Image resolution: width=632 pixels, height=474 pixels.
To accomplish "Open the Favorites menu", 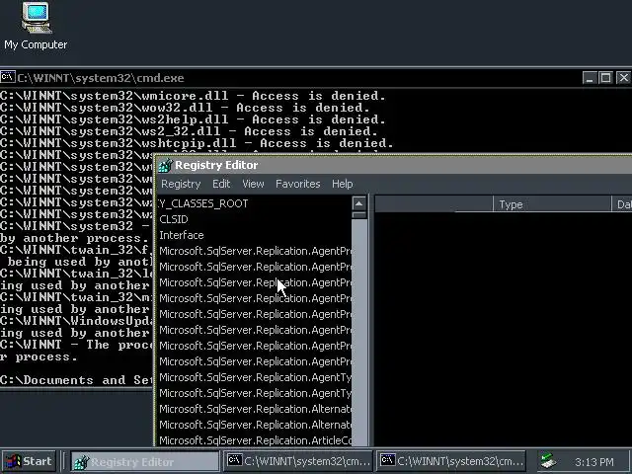I will pyautogui.click(x=298, y=184).
